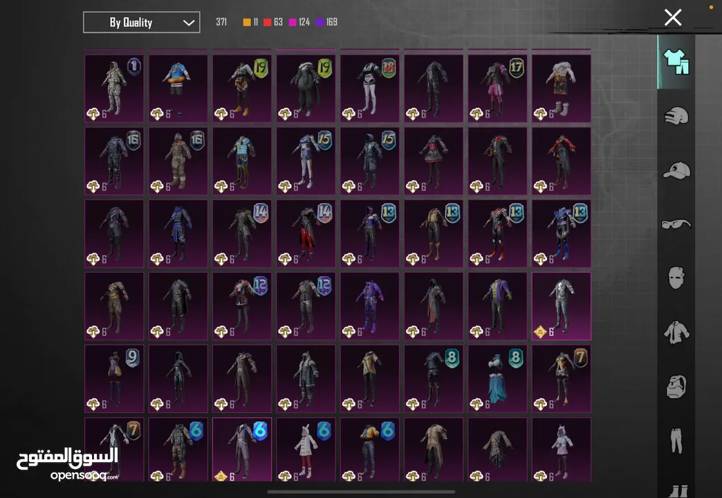Click the pink quality swatch beside 124
This screenshot has height=498, width=722.
tap(293, 22)
